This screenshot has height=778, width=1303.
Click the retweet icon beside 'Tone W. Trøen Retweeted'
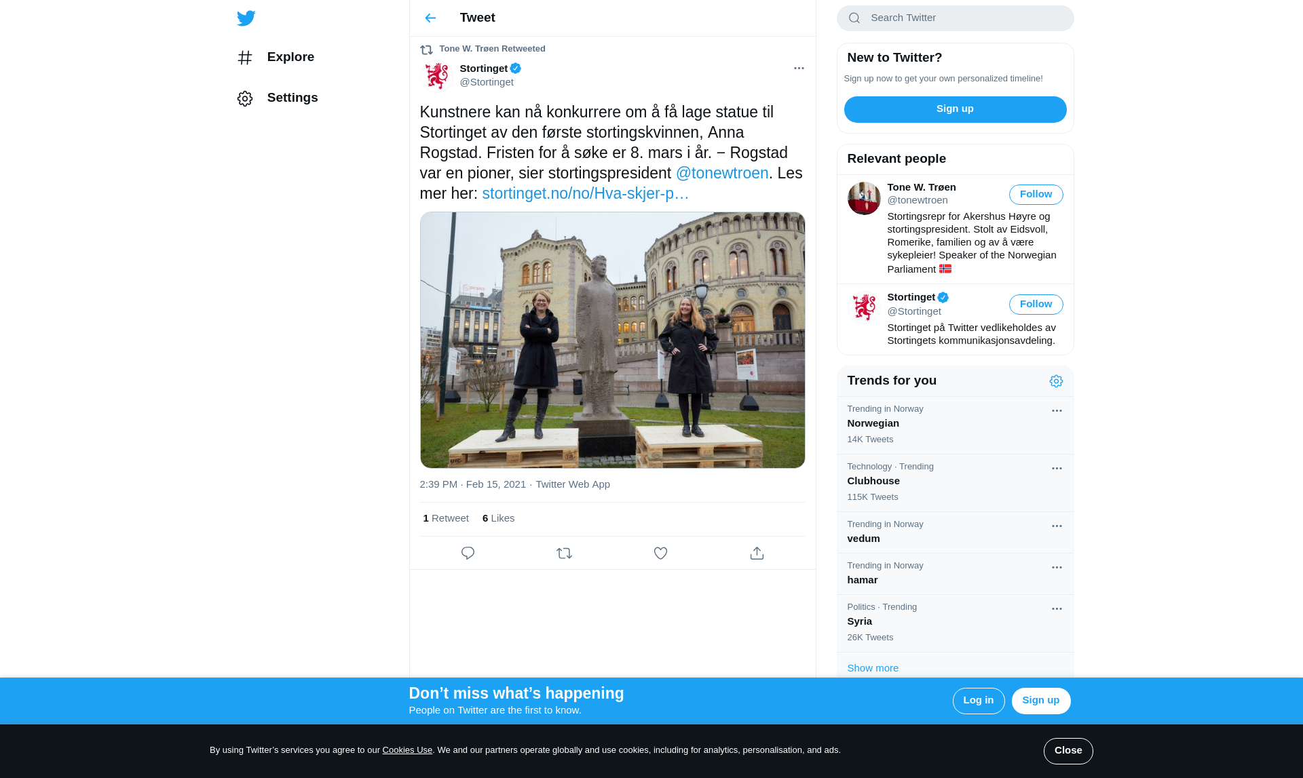point(426,50)
